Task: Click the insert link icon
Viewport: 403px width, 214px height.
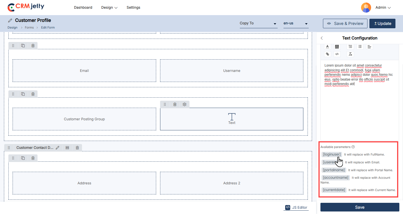Action: click(x=327, y=54)
